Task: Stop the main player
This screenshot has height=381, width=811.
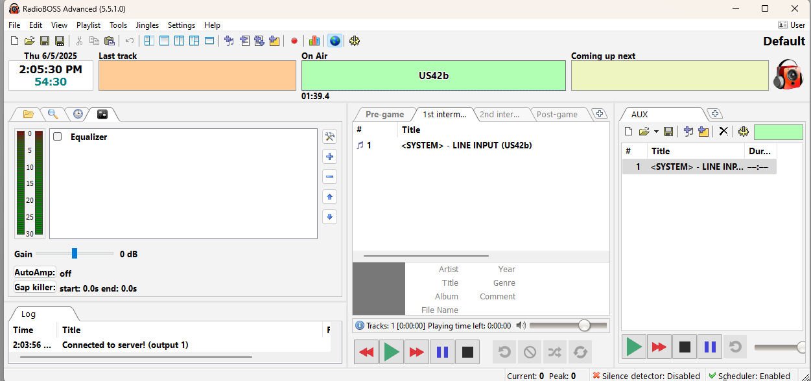Action: pos(467,352)
